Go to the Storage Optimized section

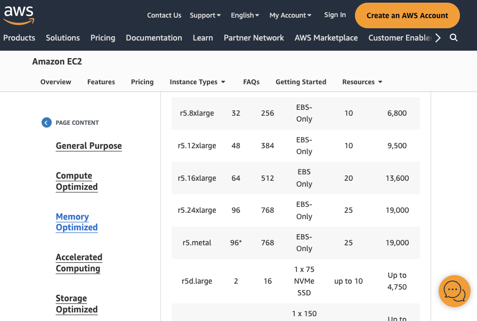click(x=77, y=304)
